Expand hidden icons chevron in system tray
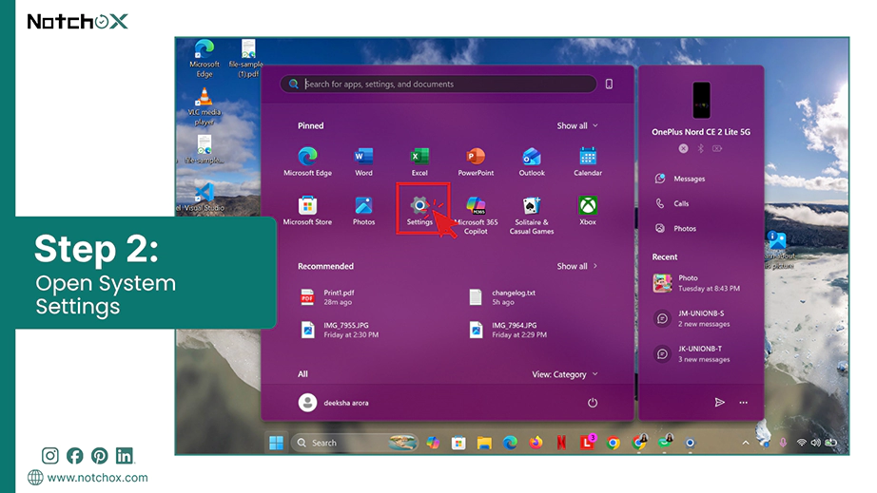Image resolution: width=877 pixels, height=493 pixels. [746, 443]
